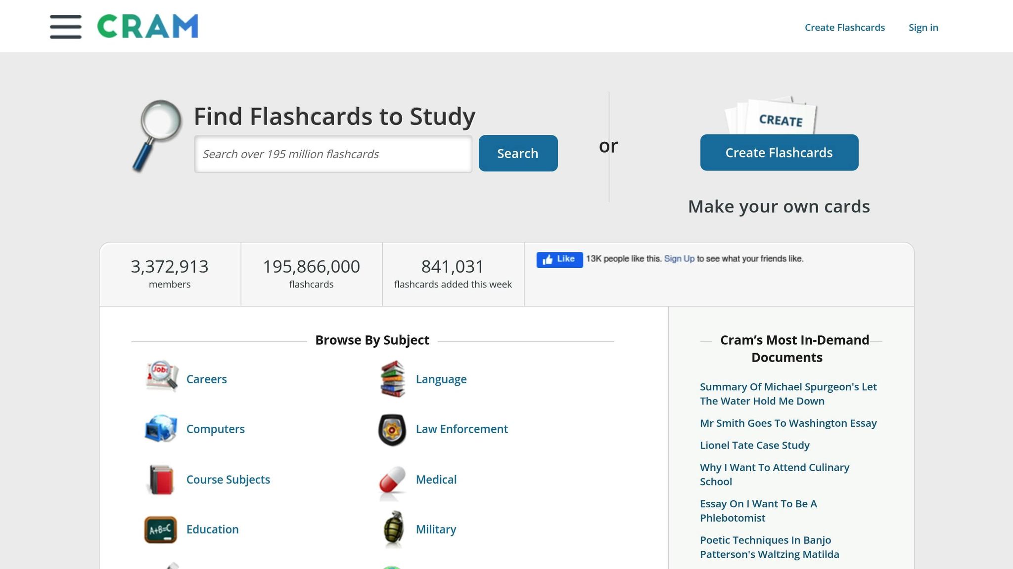Click the Computers globe icon
Viewport: 1013px width, 569px height.
point(161,428)
